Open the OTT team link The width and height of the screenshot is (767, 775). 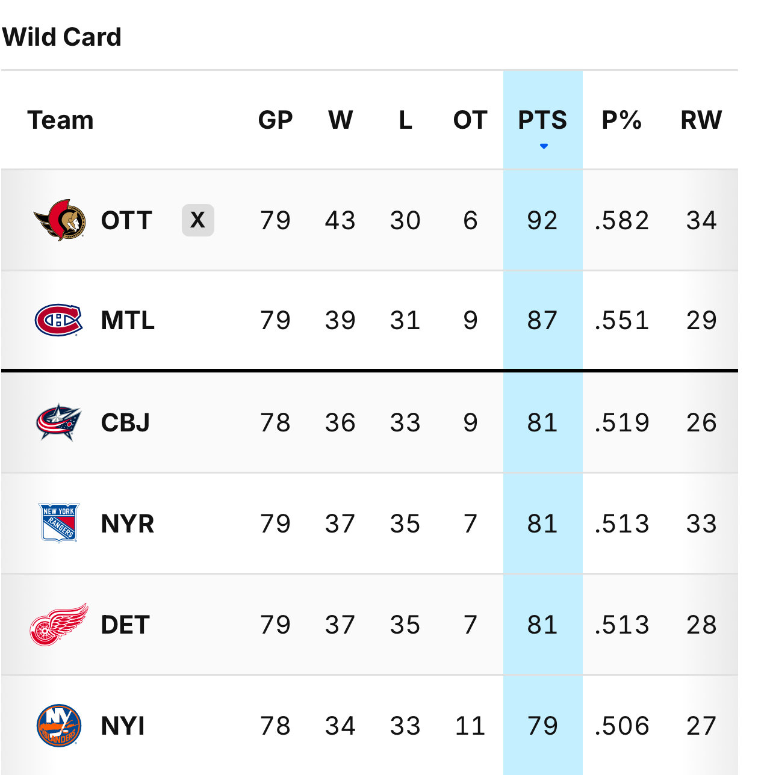click(x=126, y=220)
